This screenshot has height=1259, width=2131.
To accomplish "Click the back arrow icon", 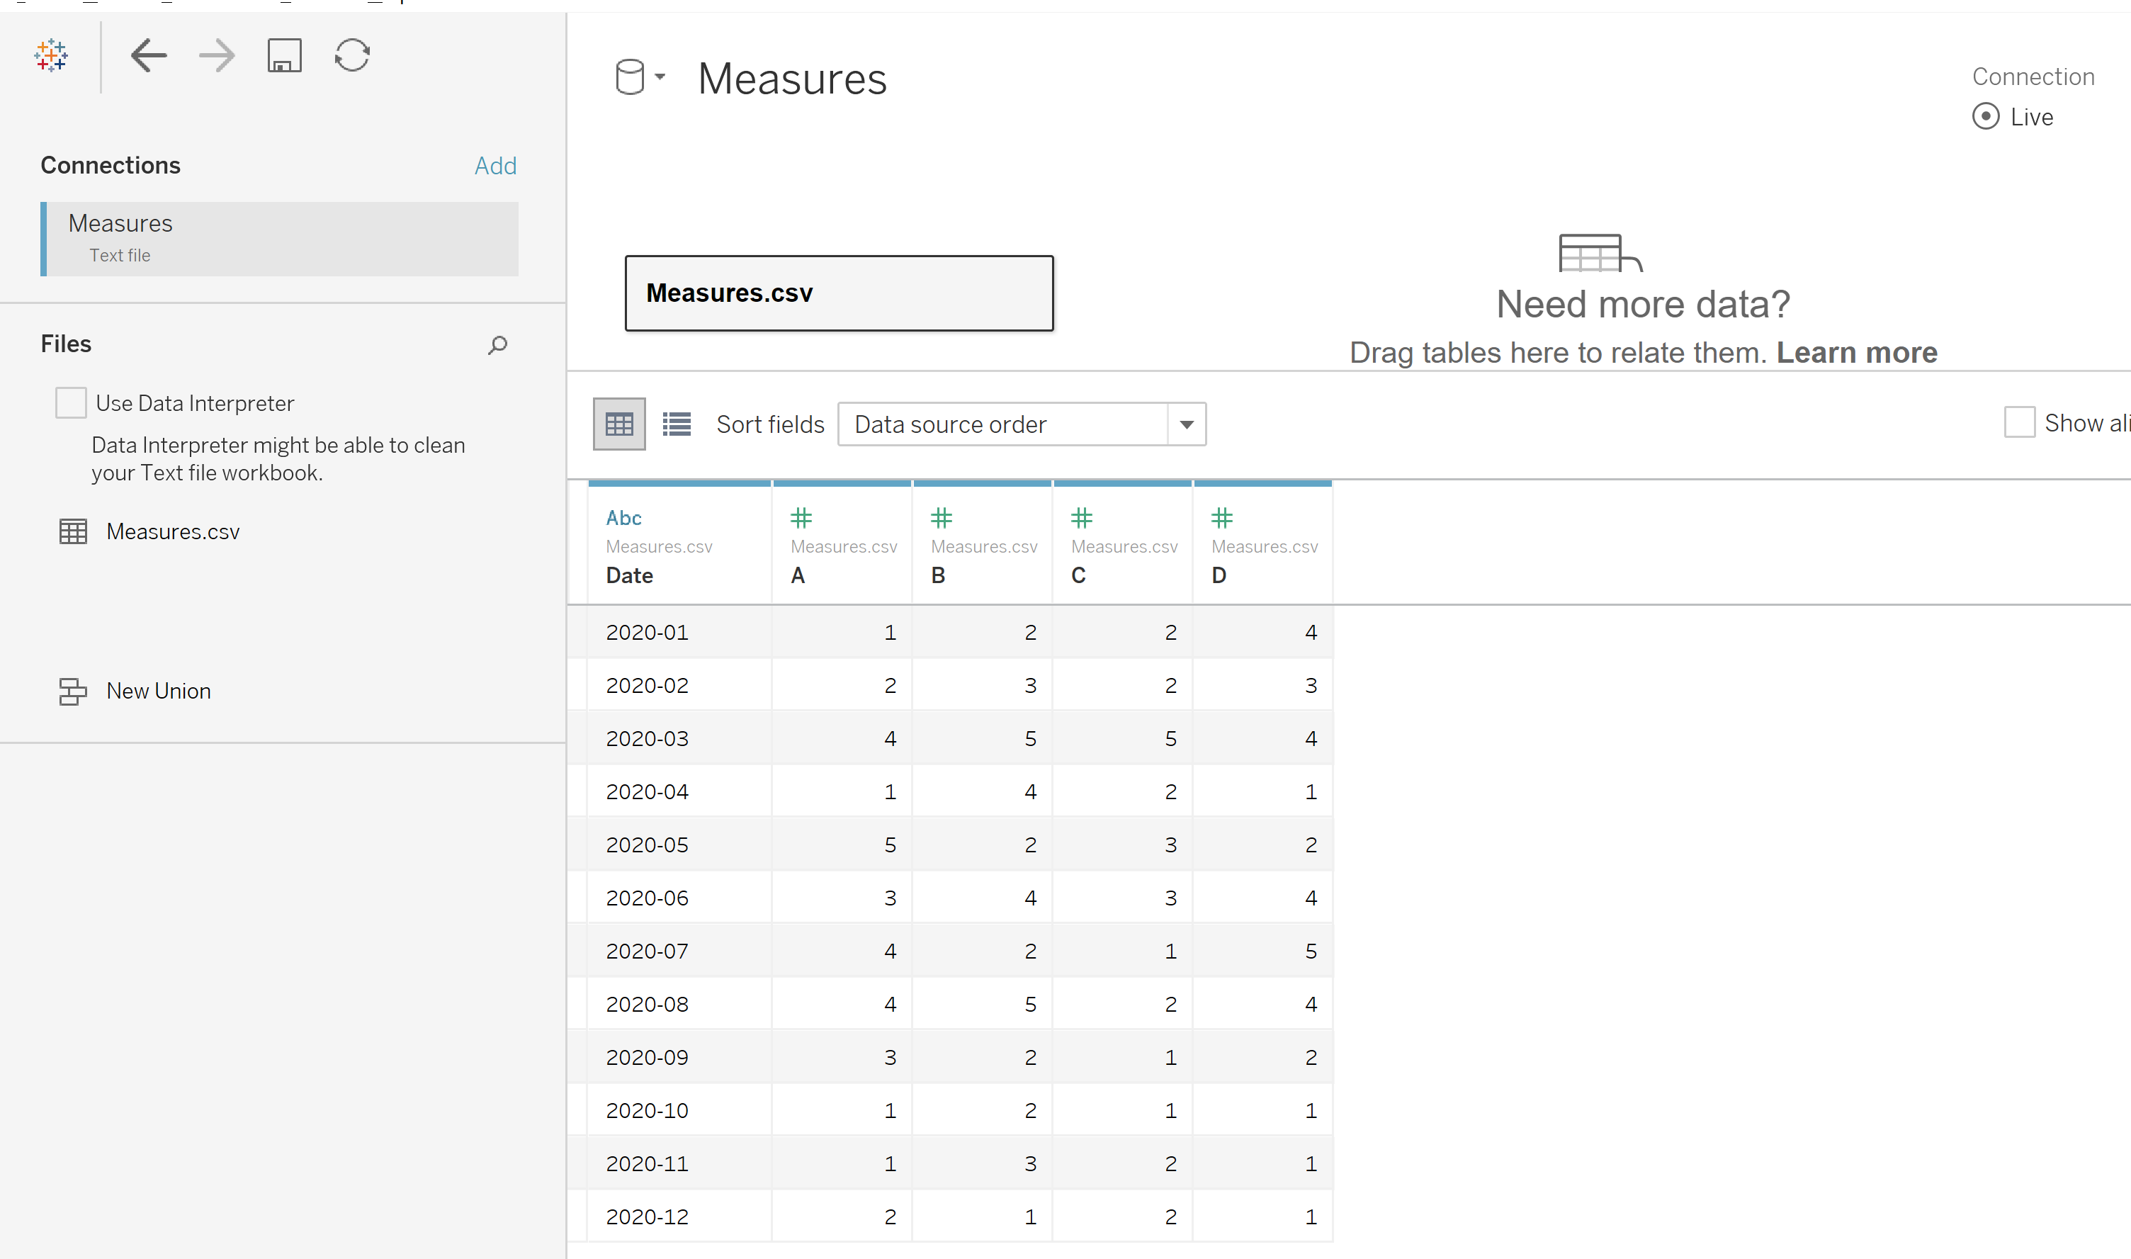I will [x=149, y=56].
